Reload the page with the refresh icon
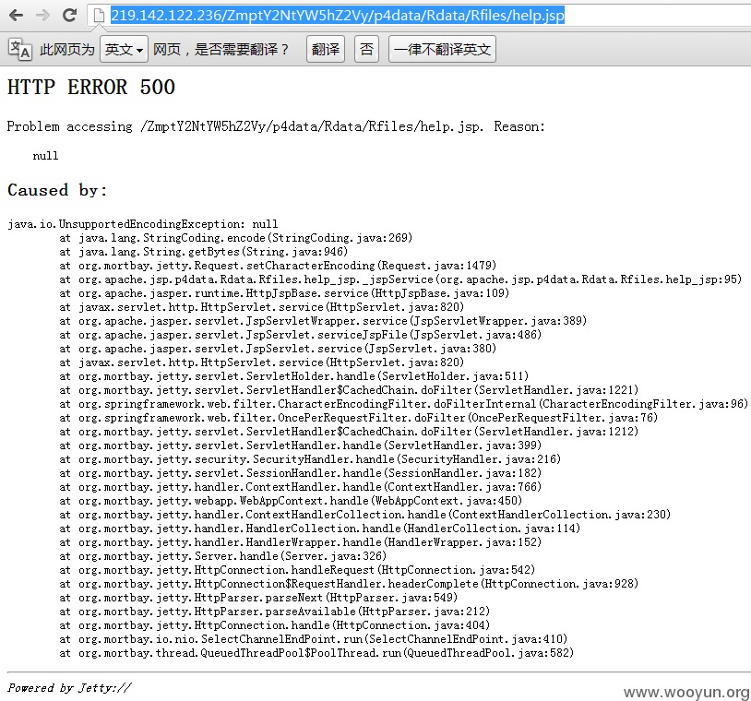 coord(69,16)
